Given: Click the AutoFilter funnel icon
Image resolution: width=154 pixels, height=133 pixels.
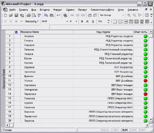Looking at the screenshot, I should pyautogui.click(x=100, y=21).
